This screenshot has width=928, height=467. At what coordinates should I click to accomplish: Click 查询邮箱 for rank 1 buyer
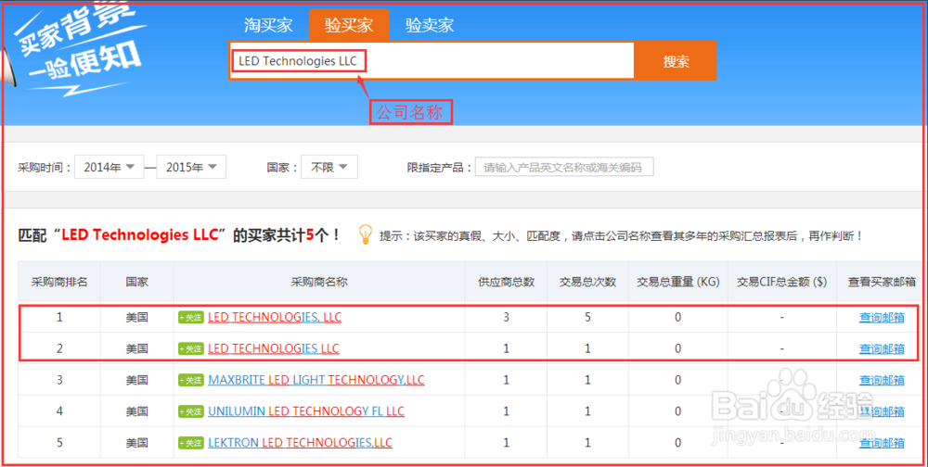[882, 318]
